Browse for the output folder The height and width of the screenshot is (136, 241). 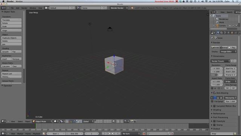point(235,133)
